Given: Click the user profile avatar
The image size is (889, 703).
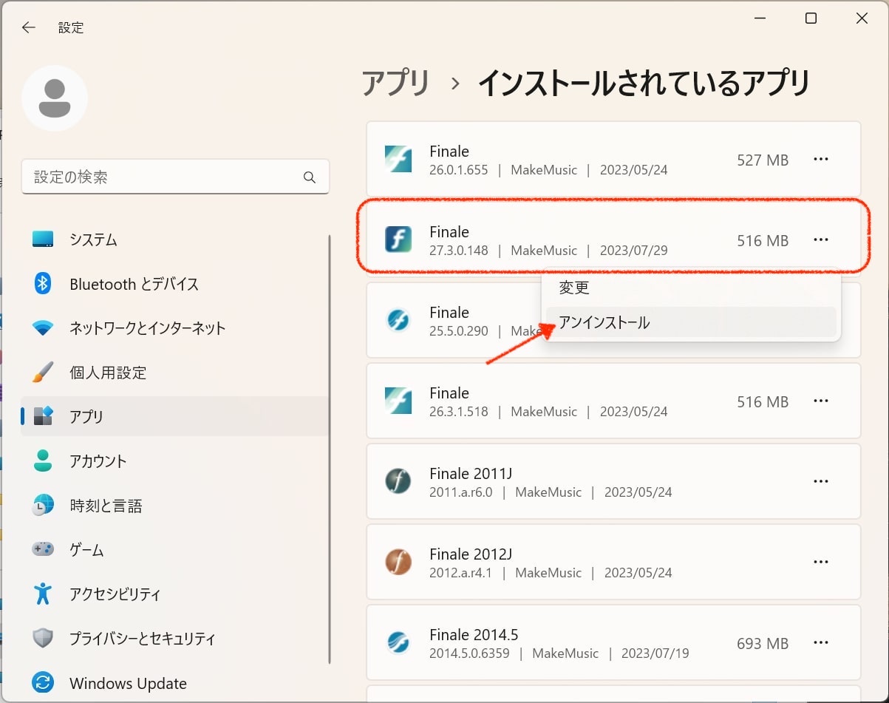Looking at the screenshot, I should pos(55,98).
